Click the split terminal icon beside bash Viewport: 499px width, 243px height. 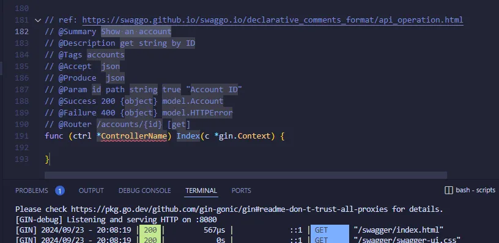[448, 190]
